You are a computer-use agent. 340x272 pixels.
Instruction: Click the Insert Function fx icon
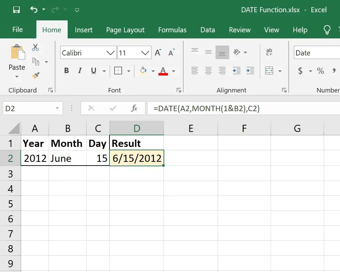(134, 108)
